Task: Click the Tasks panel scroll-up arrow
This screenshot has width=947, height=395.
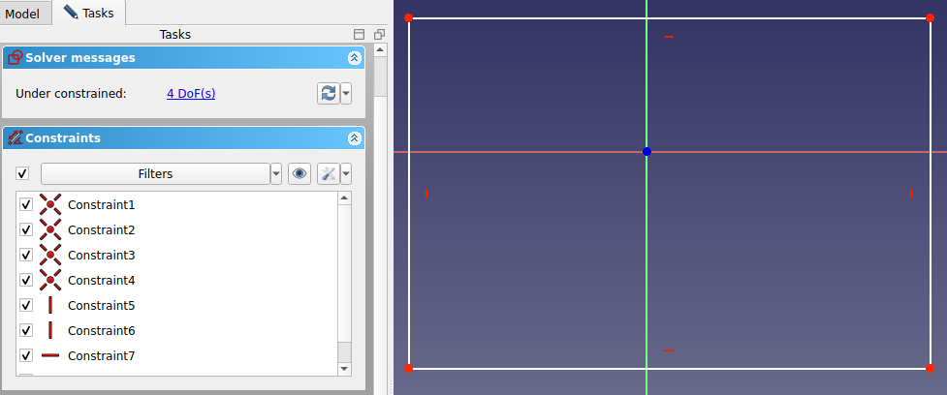Action: point(379,49)
